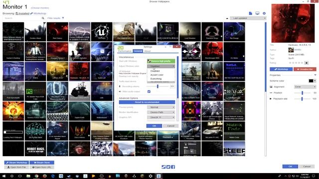Open the Twitter icon at bottom

(x=168, y=167)
